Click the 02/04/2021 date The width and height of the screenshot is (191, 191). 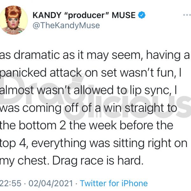(51, 183)
